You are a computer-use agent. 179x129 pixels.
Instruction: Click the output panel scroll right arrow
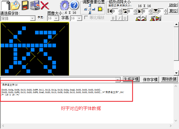171,126
